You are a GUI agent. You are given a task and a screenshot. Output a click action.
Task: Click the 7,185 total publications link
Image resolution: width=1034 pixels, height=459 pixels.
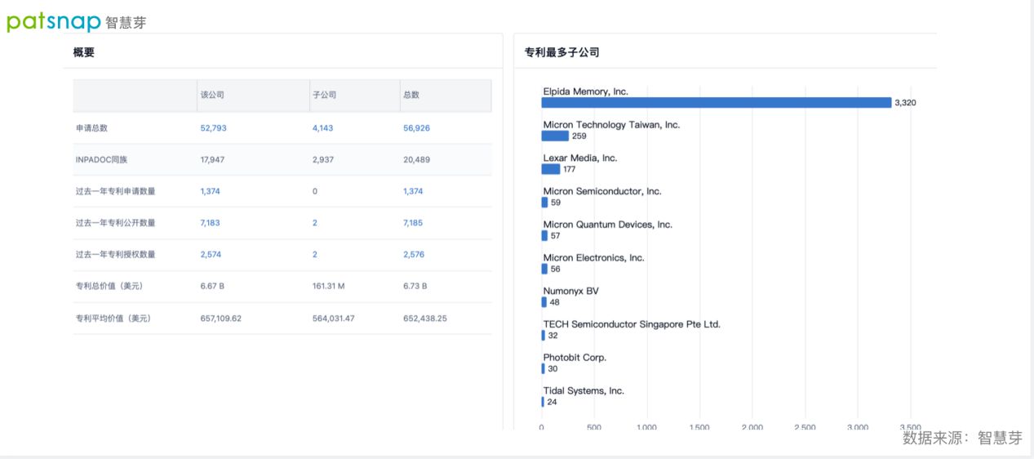413,223
